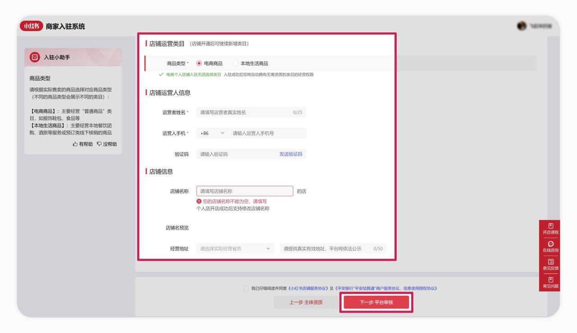The width and height of the screenshot is (577, 333).
Task: Click the 没帮助 thumbs-down icon
Action: point(99,144)
